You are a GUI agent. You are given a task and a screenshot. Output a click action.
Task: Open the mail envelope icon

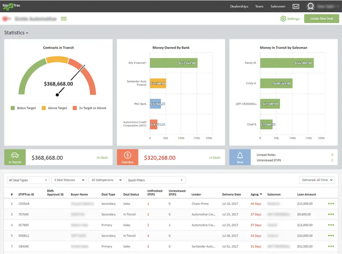(x=296, y=6)
